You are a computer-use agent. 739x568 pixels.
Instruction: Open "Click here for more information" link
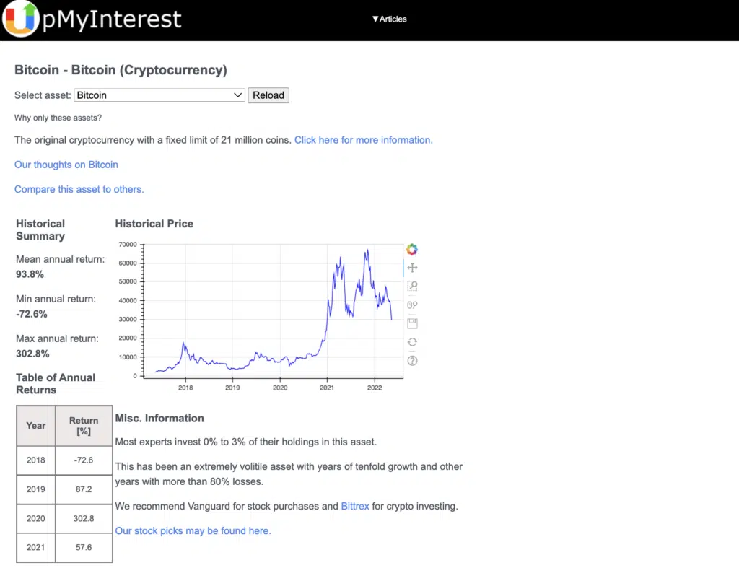tap(363, 140)
